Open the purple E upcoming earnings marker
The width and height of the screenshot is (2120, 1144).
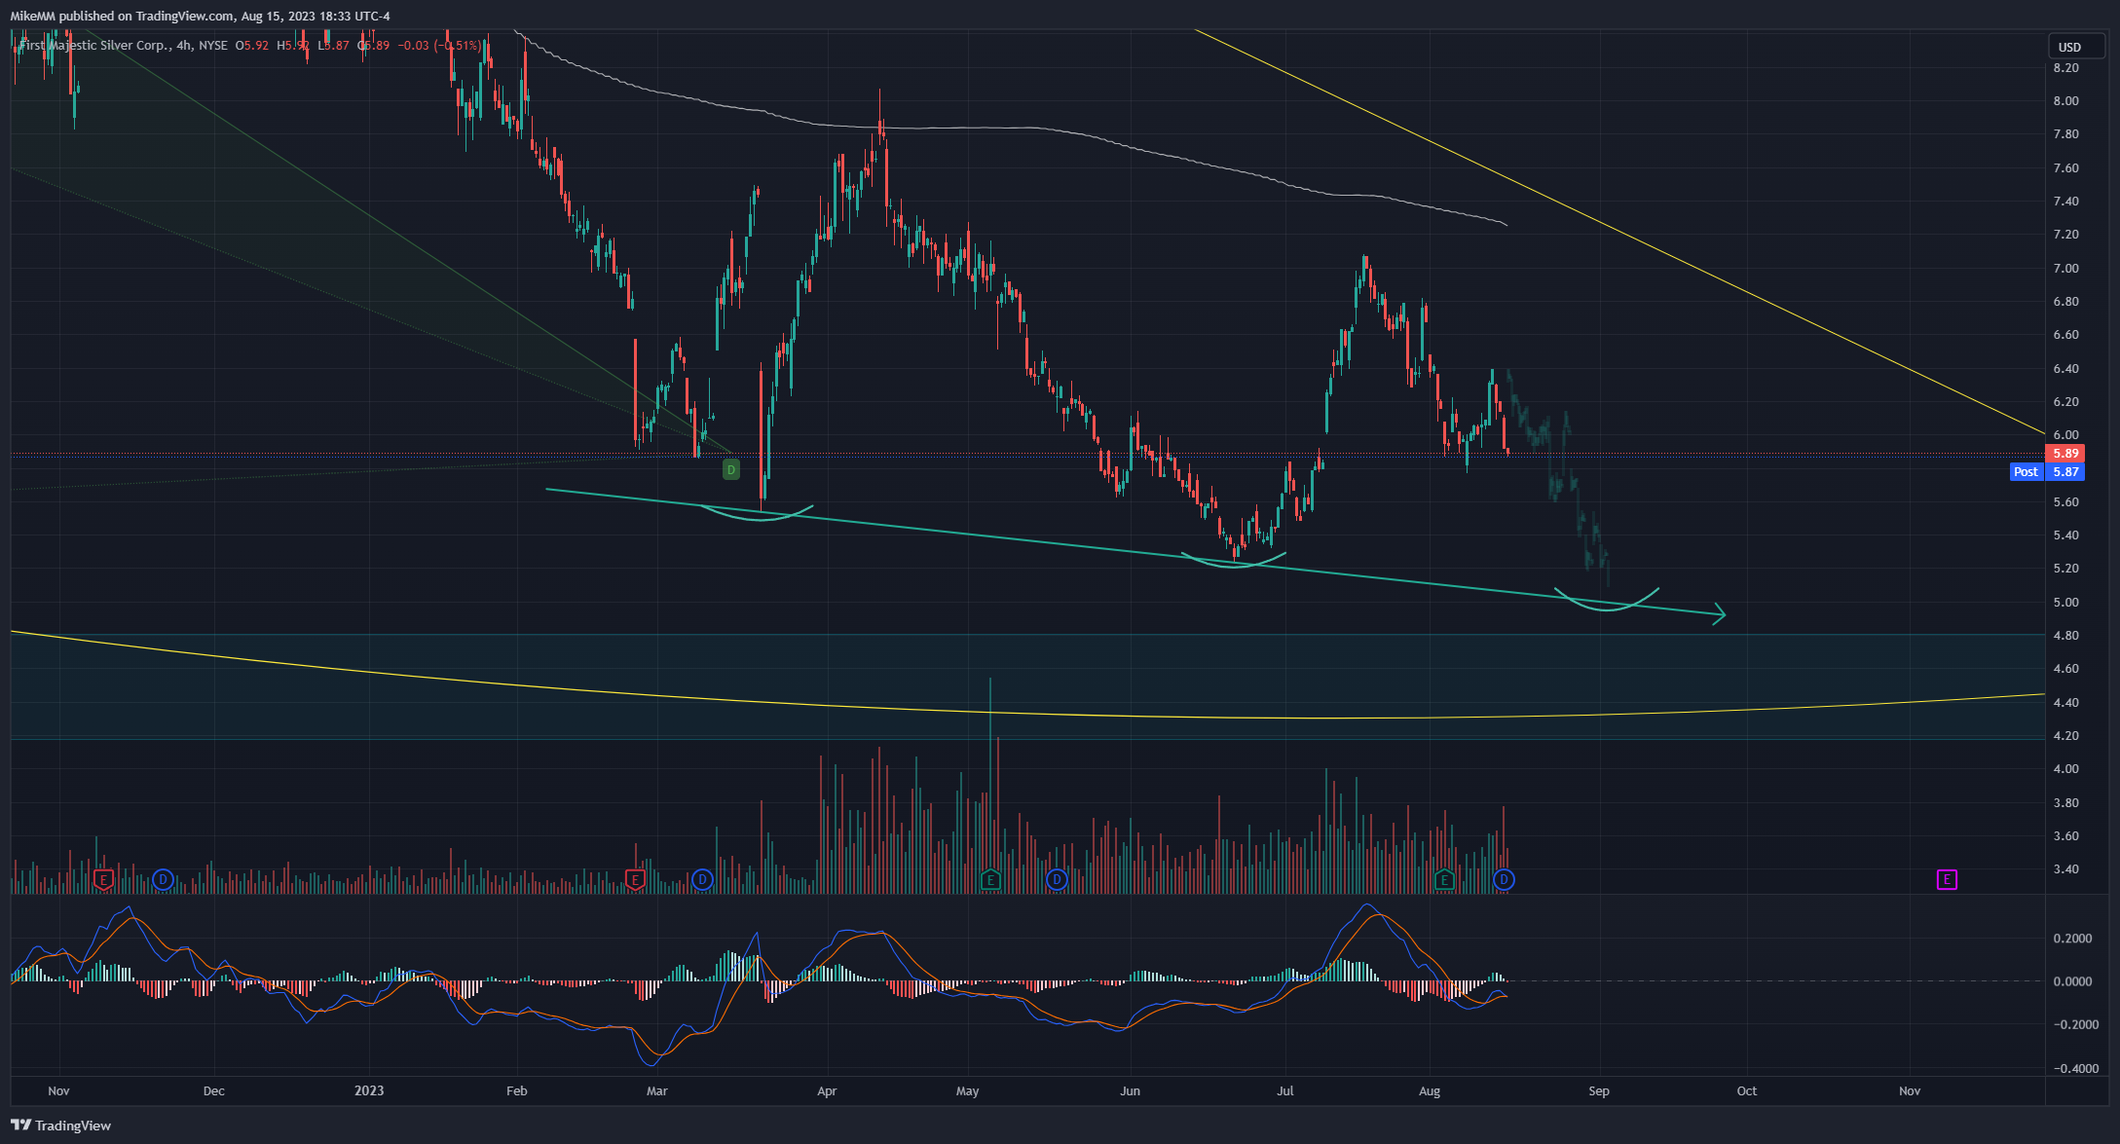(x=1947, y=880)
